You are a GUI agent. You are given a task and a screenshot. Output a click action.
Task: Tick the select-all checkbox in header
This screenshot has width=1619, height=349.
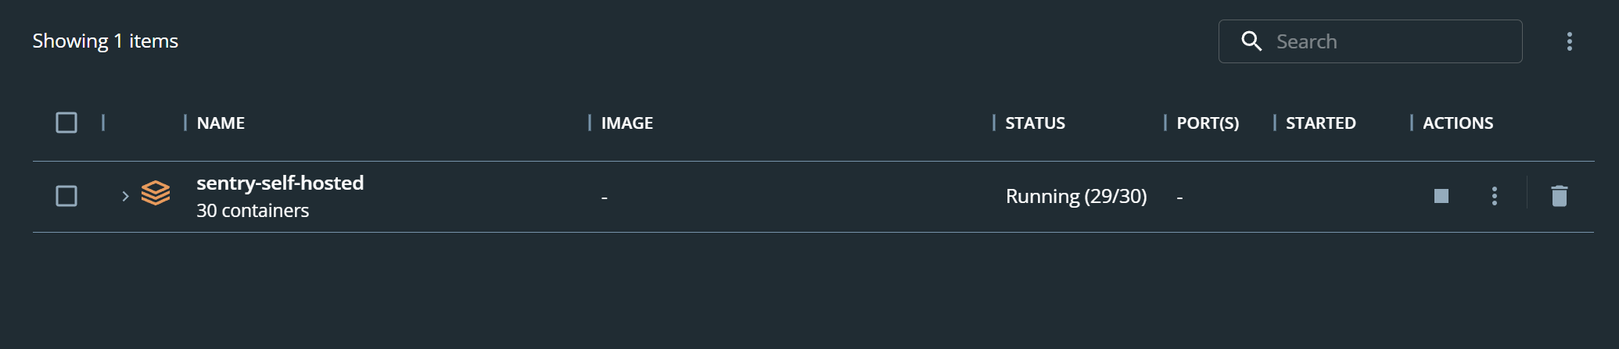pyautogui.click(x=66, y=123)
